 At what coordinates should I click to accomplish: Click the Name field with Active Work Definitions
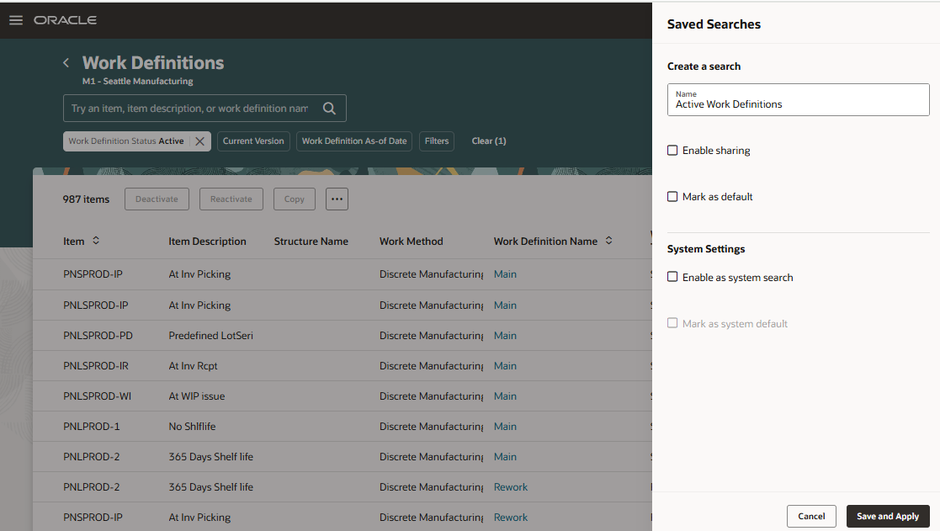coord(798,99)
